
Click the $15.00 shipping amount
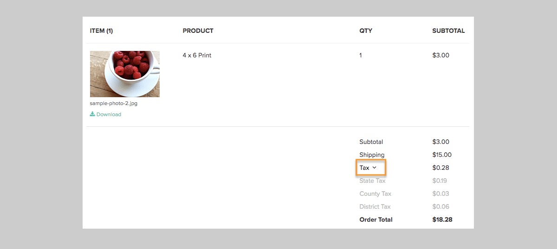[x=442, y=155]
